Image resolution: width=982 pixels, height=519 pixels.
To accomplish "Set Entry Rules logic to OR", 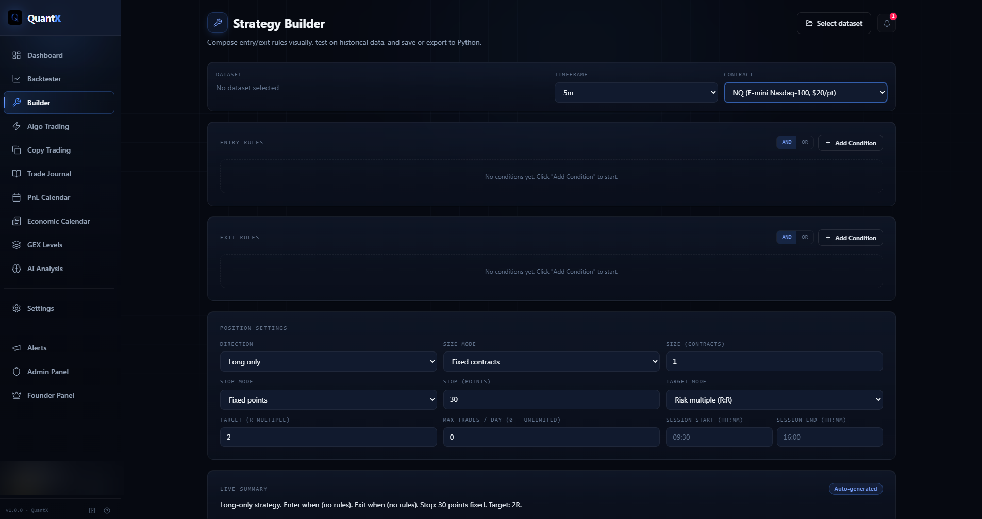I will [x=805, y=142].
